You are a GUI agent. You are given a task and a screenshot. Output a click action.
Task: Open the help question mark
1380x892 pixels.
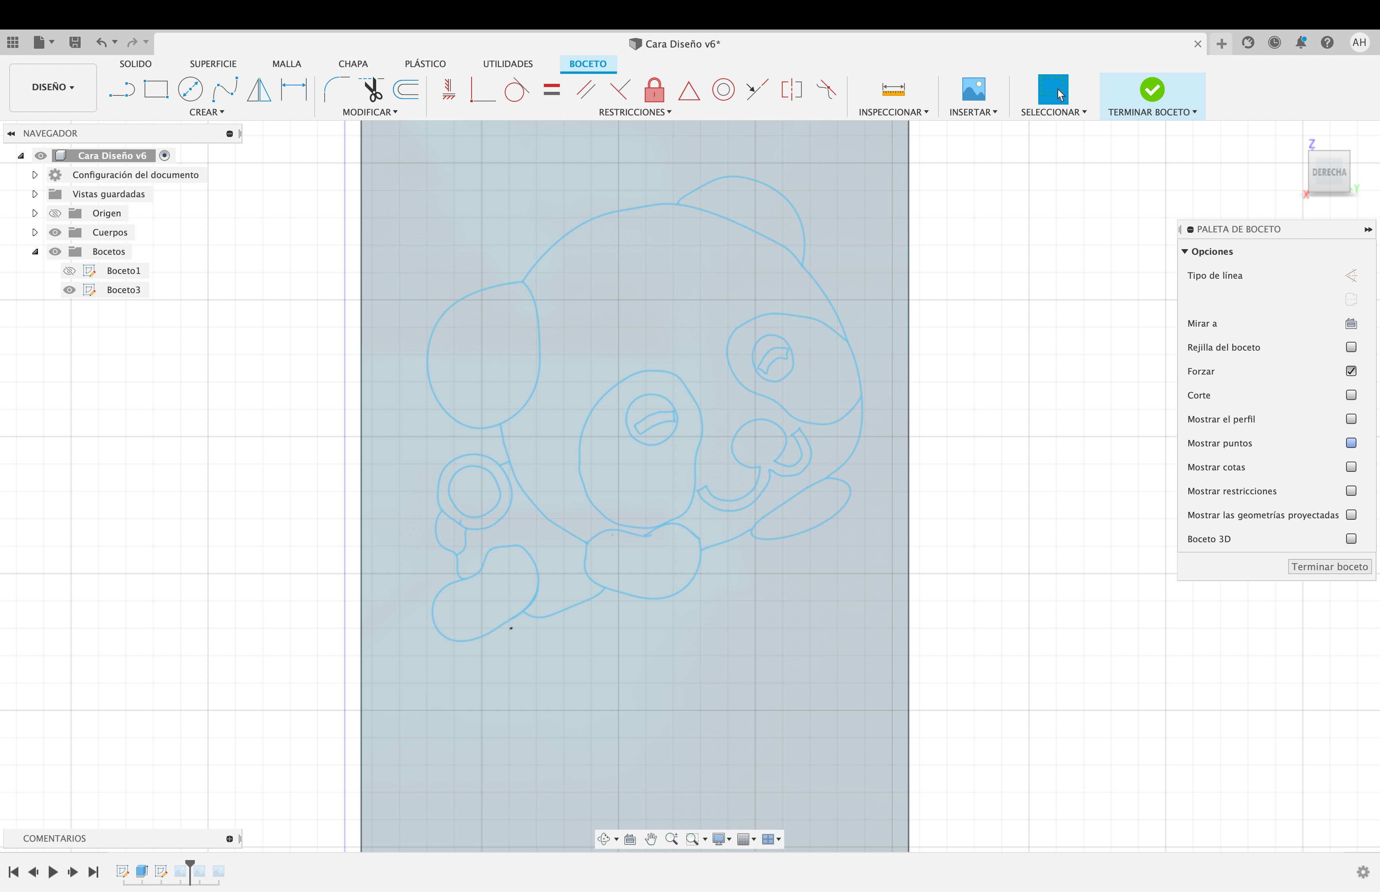[x=1327, y=42]
